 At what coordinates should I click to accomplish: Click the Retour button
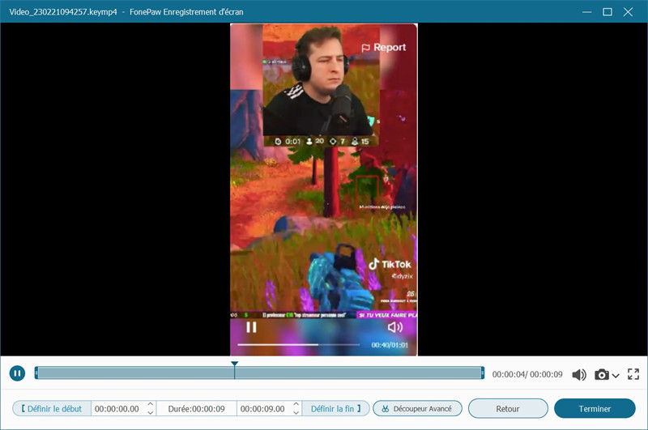tap(508, 408)
